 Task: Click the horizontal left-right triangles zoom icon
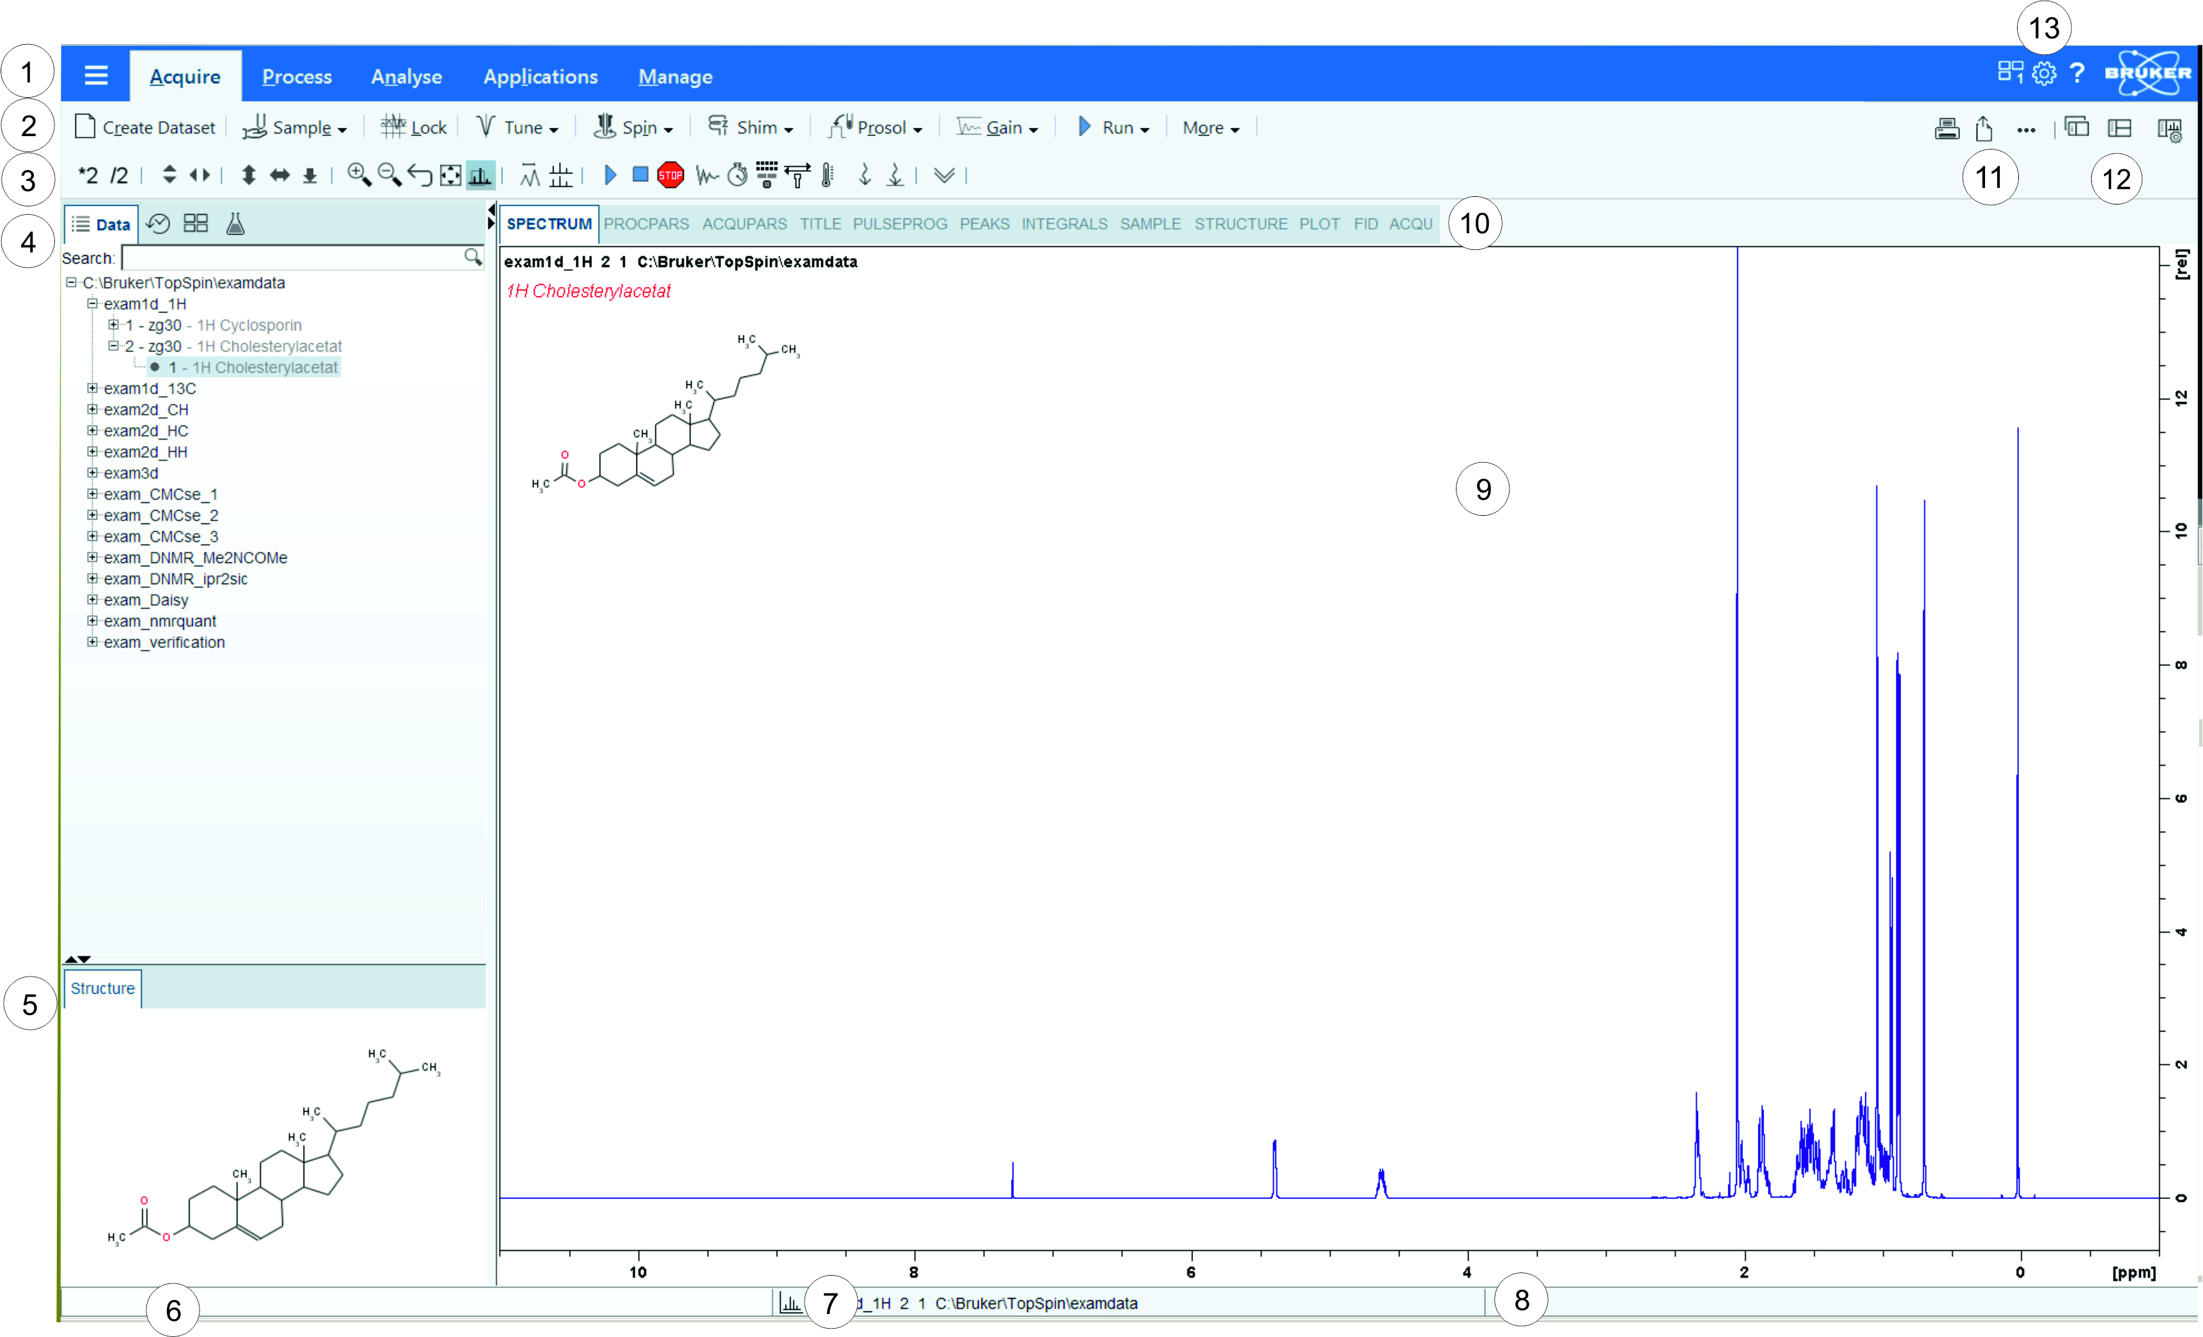(200, 174)
